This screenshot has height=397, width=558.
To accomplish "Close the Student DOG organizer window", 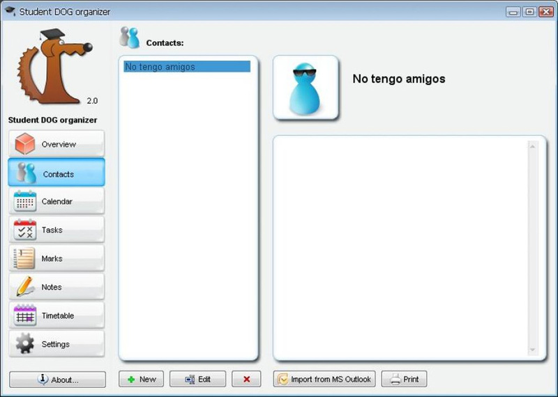I will click(546, 12).
